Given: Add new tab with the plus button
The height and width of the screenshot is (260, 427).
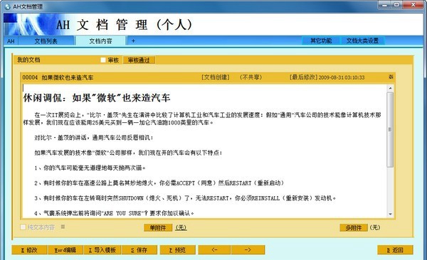Looking at the screenshot, I should (133, 40).
